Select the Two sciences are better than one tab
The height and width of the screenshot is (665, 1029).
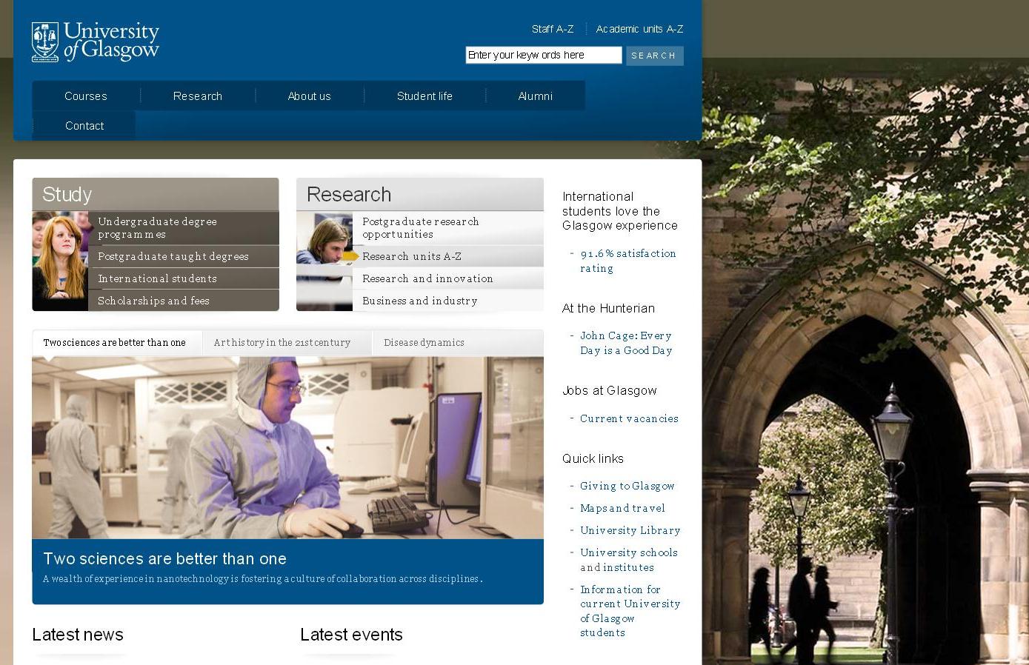point(116,343)
